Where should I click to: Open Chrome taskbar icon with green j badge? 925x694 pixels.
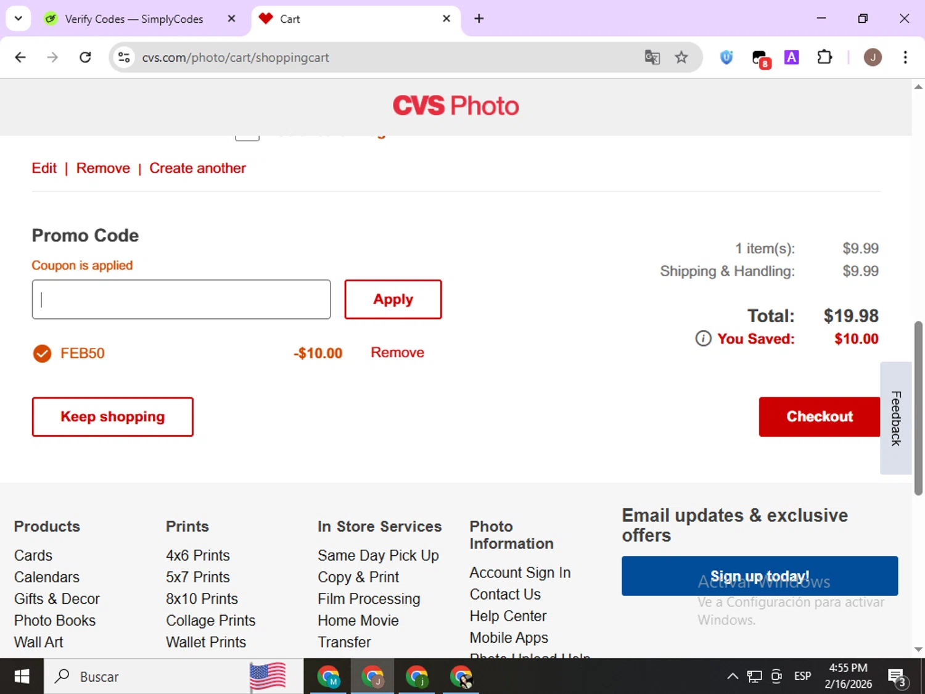click(x=417, y=677)
